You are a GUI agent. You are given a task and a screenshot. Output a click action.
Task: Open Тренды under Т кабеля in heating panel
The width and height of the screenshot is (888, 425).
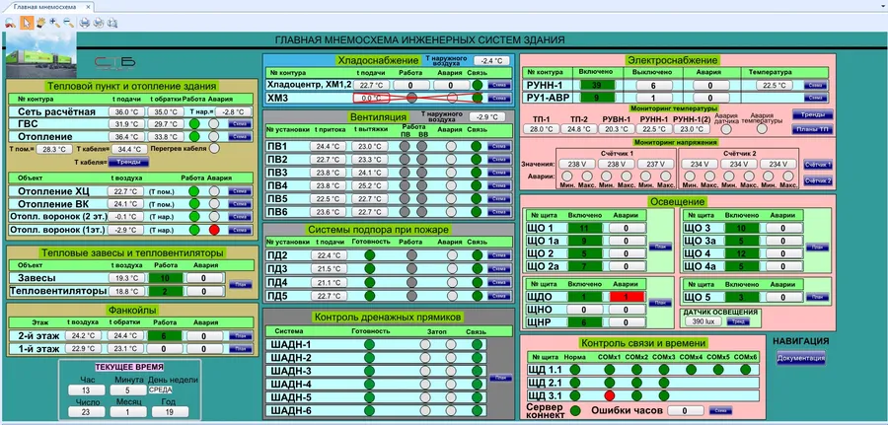129,162
